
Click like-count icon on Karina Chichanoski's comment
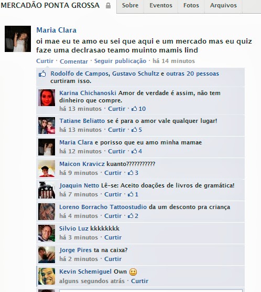click(x=134, y=109)
